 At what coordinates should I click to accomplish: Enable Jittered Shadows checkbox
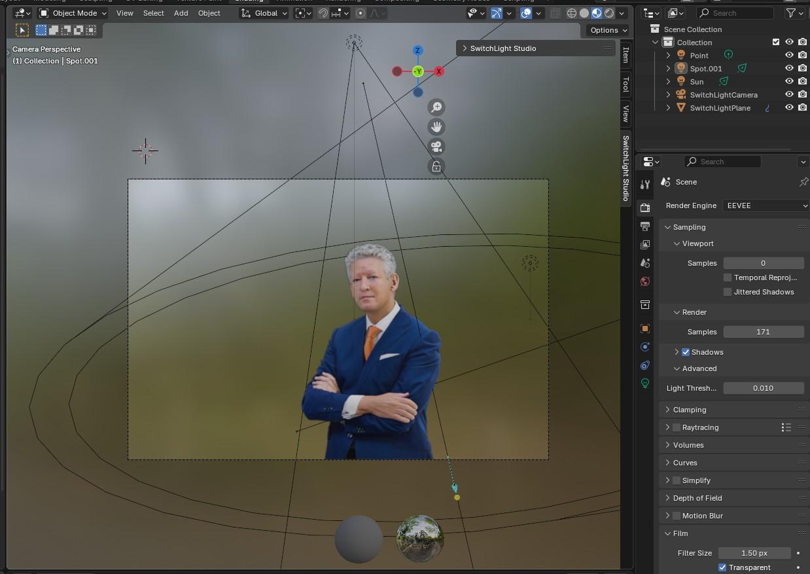point(728,292)
